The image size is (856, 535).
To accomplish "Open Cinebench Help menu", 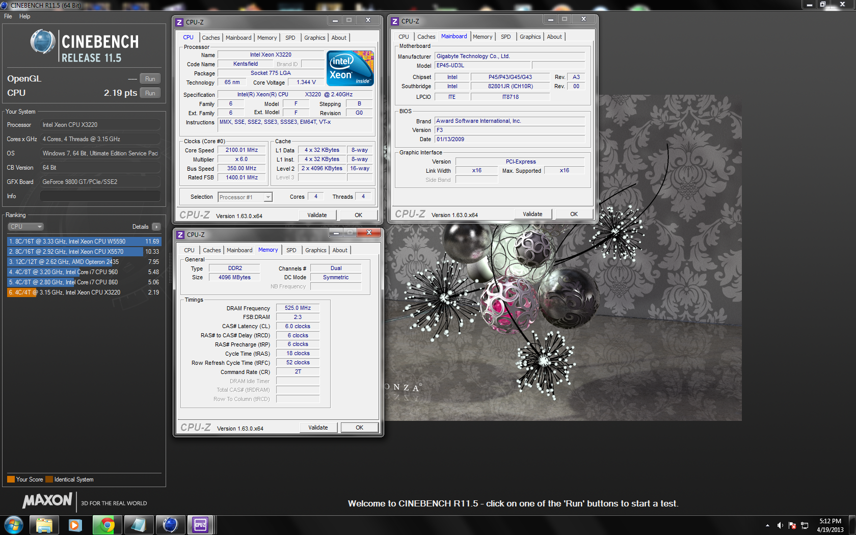I will (x=24, y=16).
